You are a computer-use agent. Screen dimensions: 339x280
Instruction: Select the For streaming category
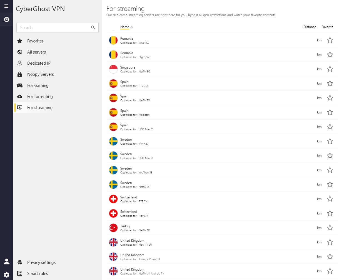point(40,107)
